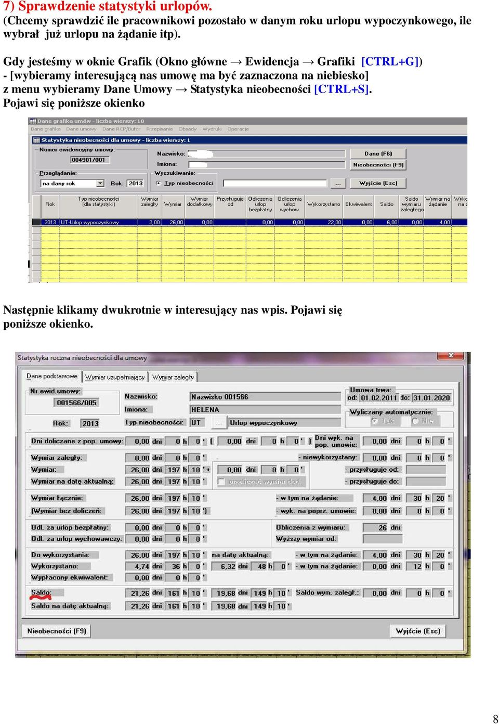
Task: Open the Obsady menu
Action: 188,129
